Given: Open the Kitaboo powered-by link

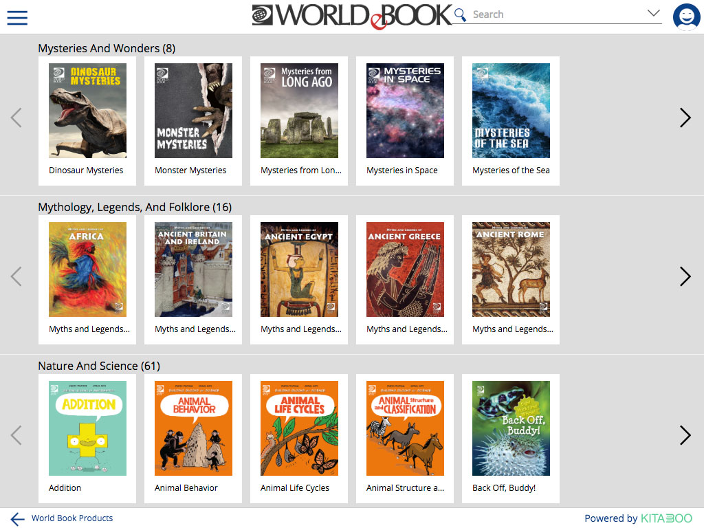Looking at the screenshot, I should (x=638, y=518).
